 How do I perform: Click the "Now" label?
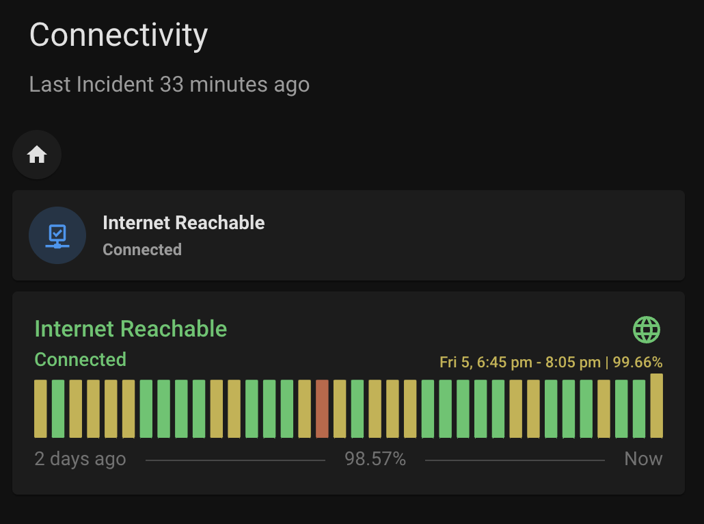[x=643, y=459]
